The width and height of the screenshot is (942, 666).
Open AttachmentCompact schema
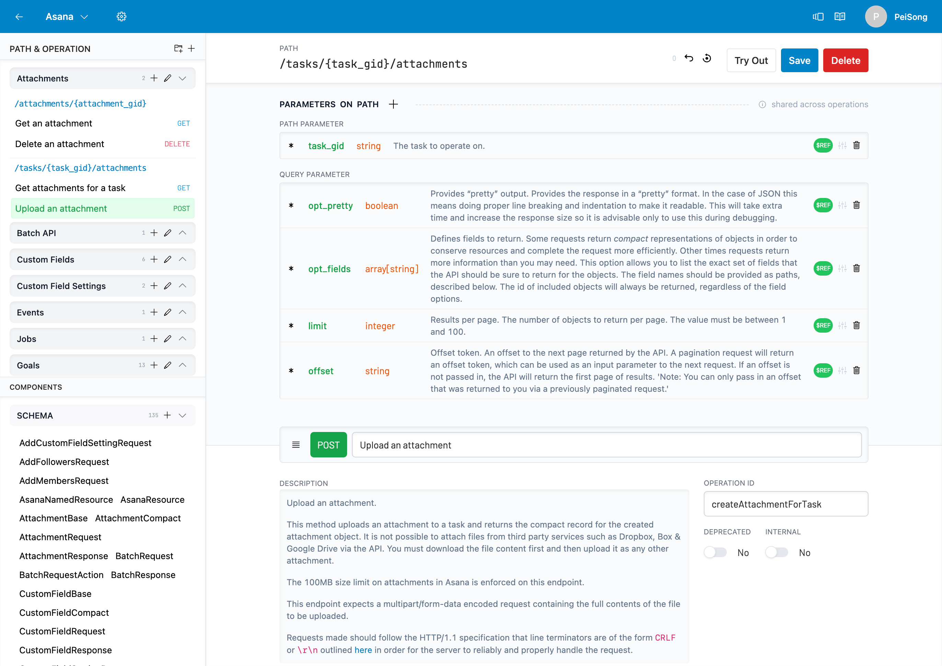[x=138, y=518]
